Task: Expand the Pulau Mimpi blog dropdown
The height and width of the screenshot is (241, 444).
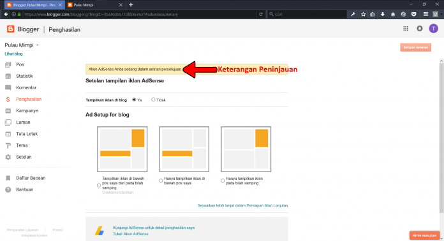Action: click(x=38, y=45)
